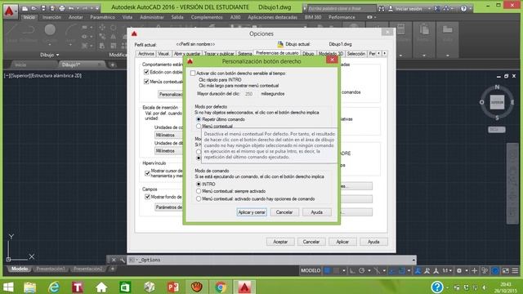Click the Save icon in quick access toolbar
This screenshot has width=523, height=294.
click(43, 8)
